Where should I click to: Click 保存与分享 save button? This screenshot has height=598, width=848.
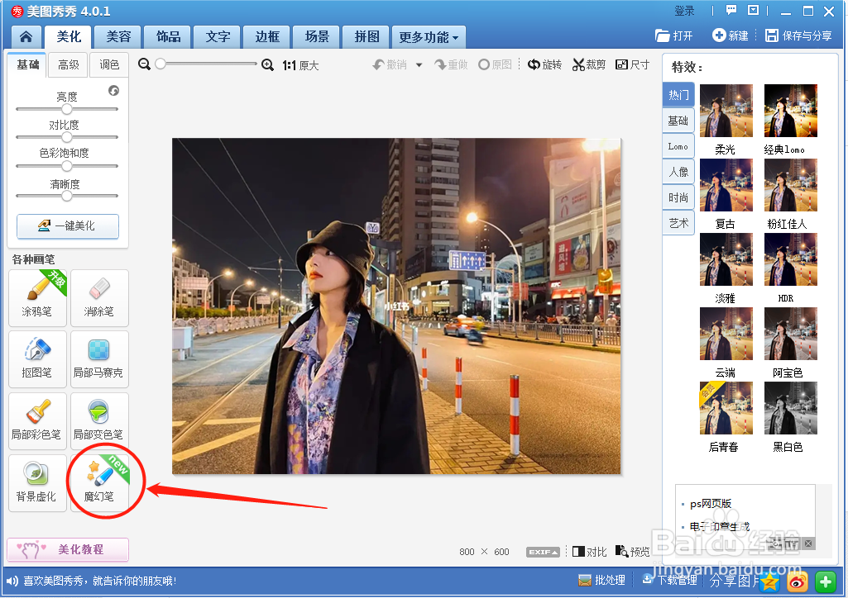tap(798, 36)
